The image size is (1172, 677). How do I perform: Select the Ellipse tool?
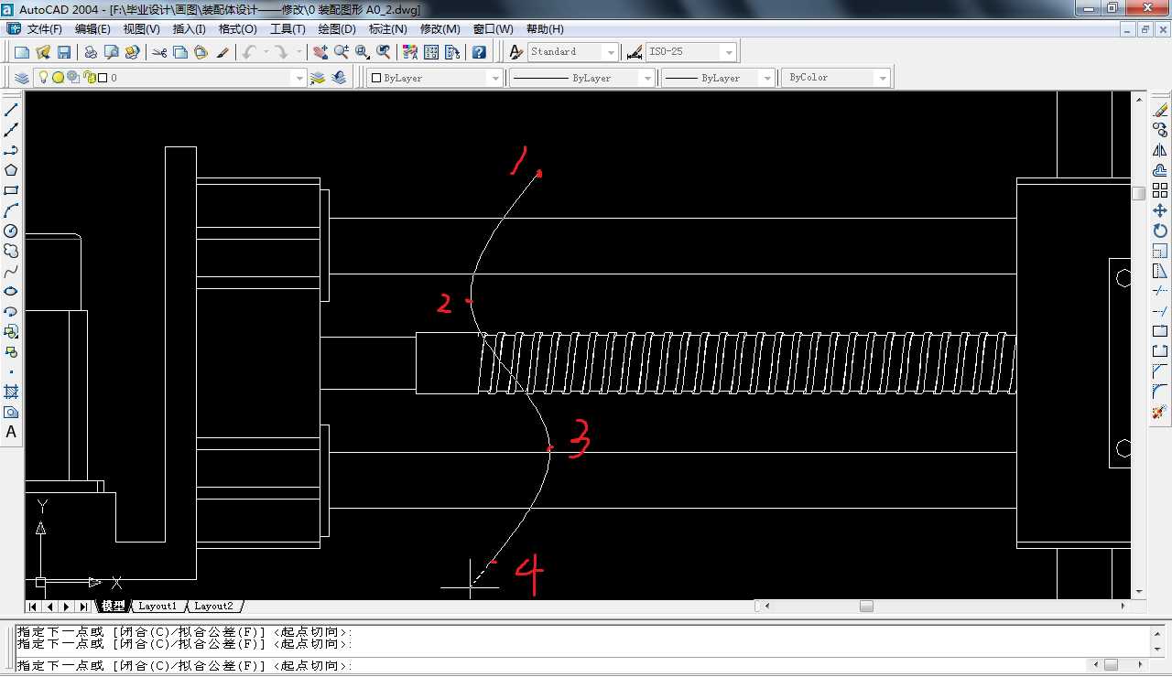(x=11, y=291)
